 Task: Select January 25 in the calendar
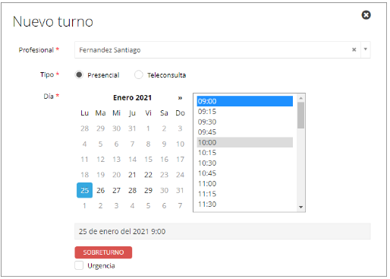(x=84, y=190)
